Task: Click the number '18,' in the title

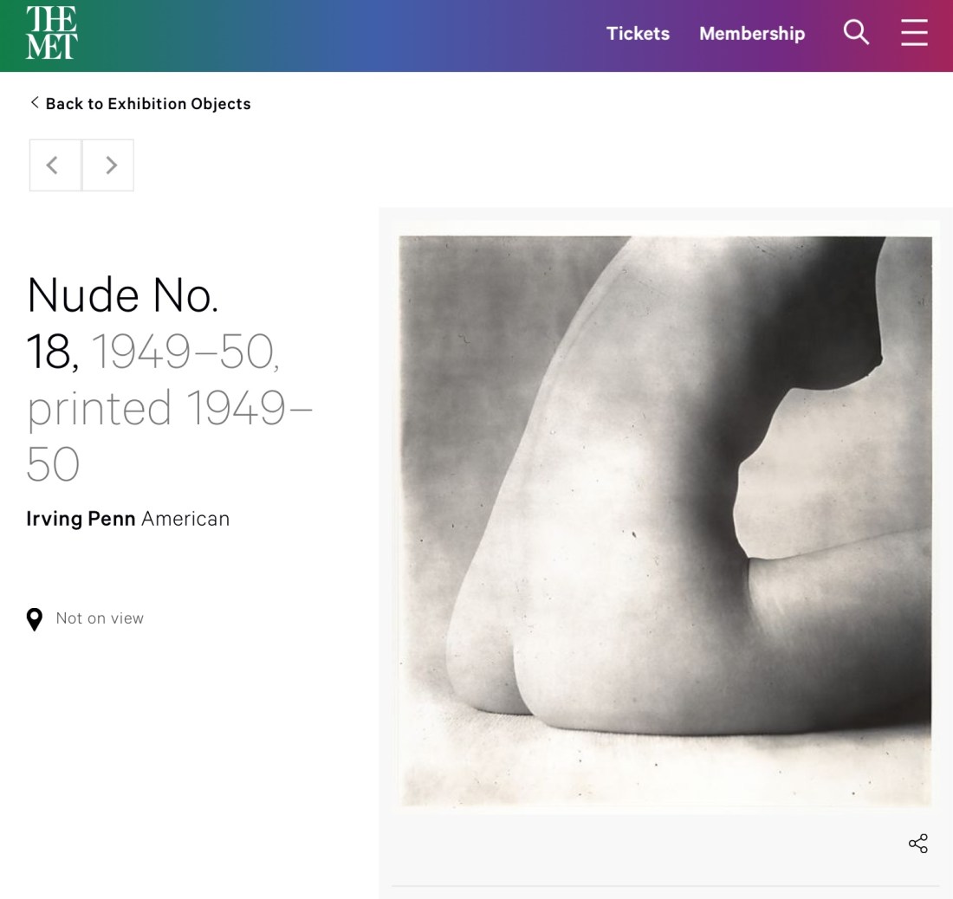Action: tap(52, 352)
